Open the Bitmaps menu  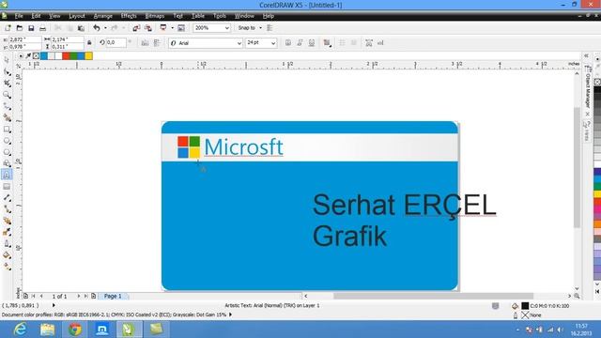pyautogui.click(x=154, y=16)
